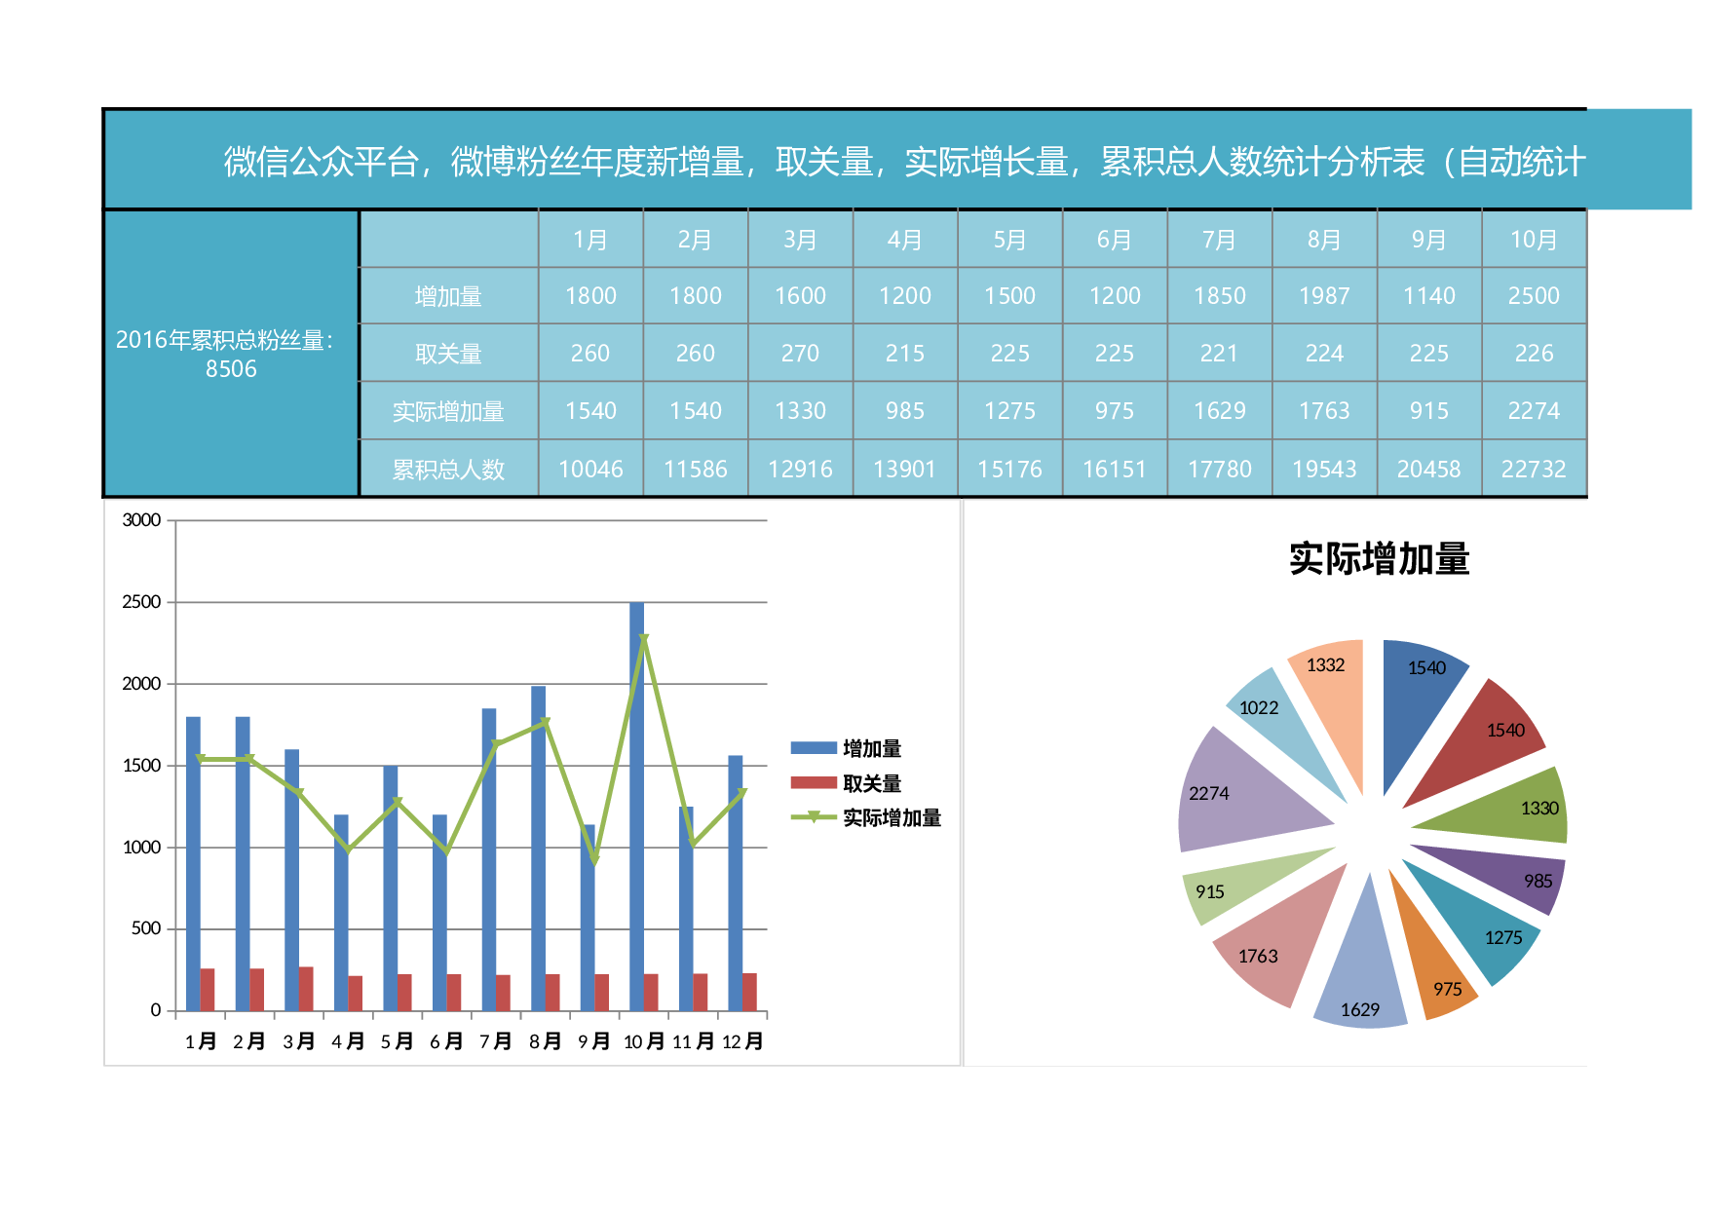1709x1208 pixels.
Task: Click the 6月 label on the x-axis
Action: coord(446,1041)
